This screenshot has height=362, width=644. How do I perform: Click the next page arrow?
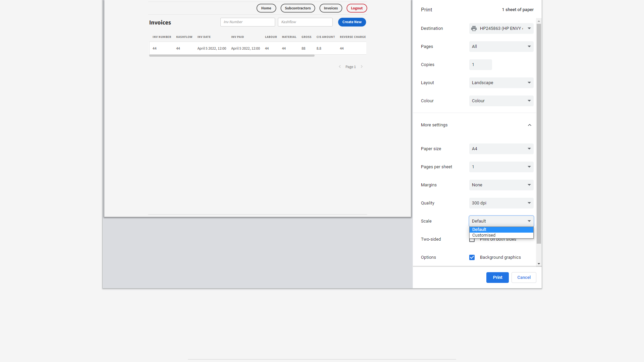(x=362, y=66)
